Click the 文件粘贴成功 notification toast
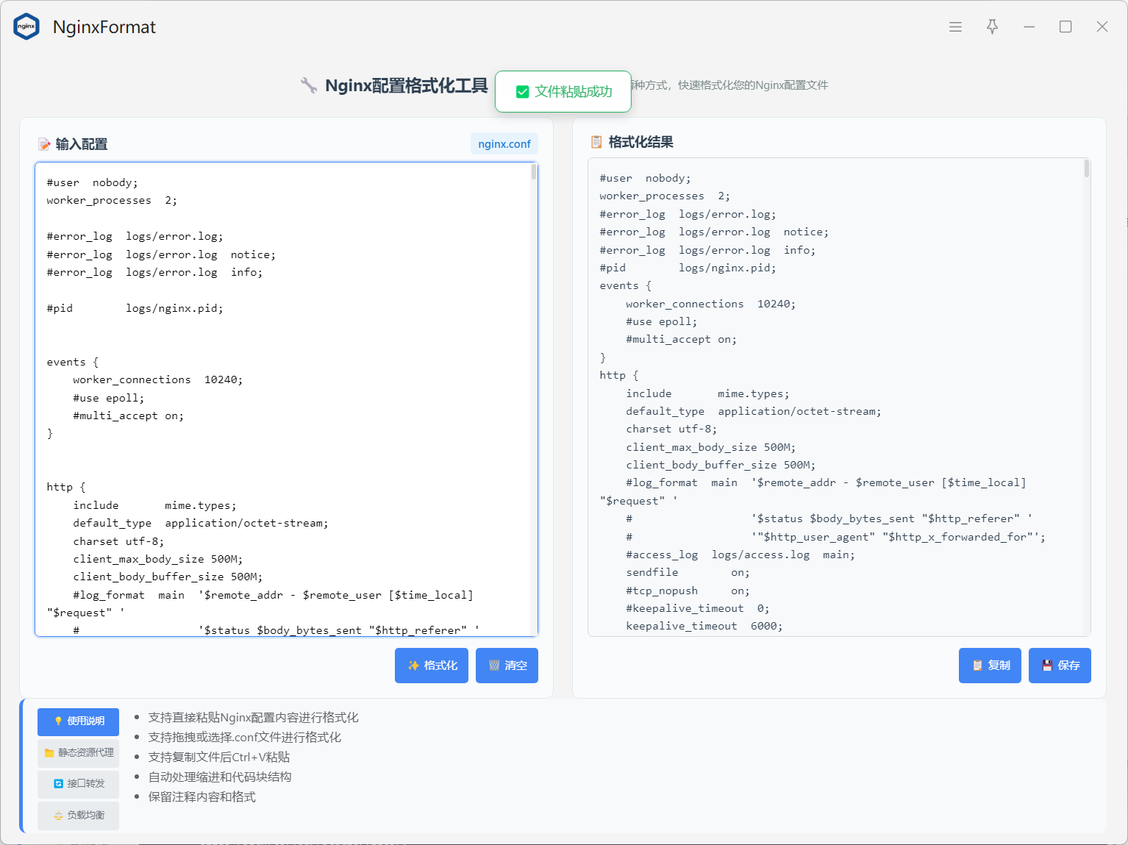 tap(563, 92)
